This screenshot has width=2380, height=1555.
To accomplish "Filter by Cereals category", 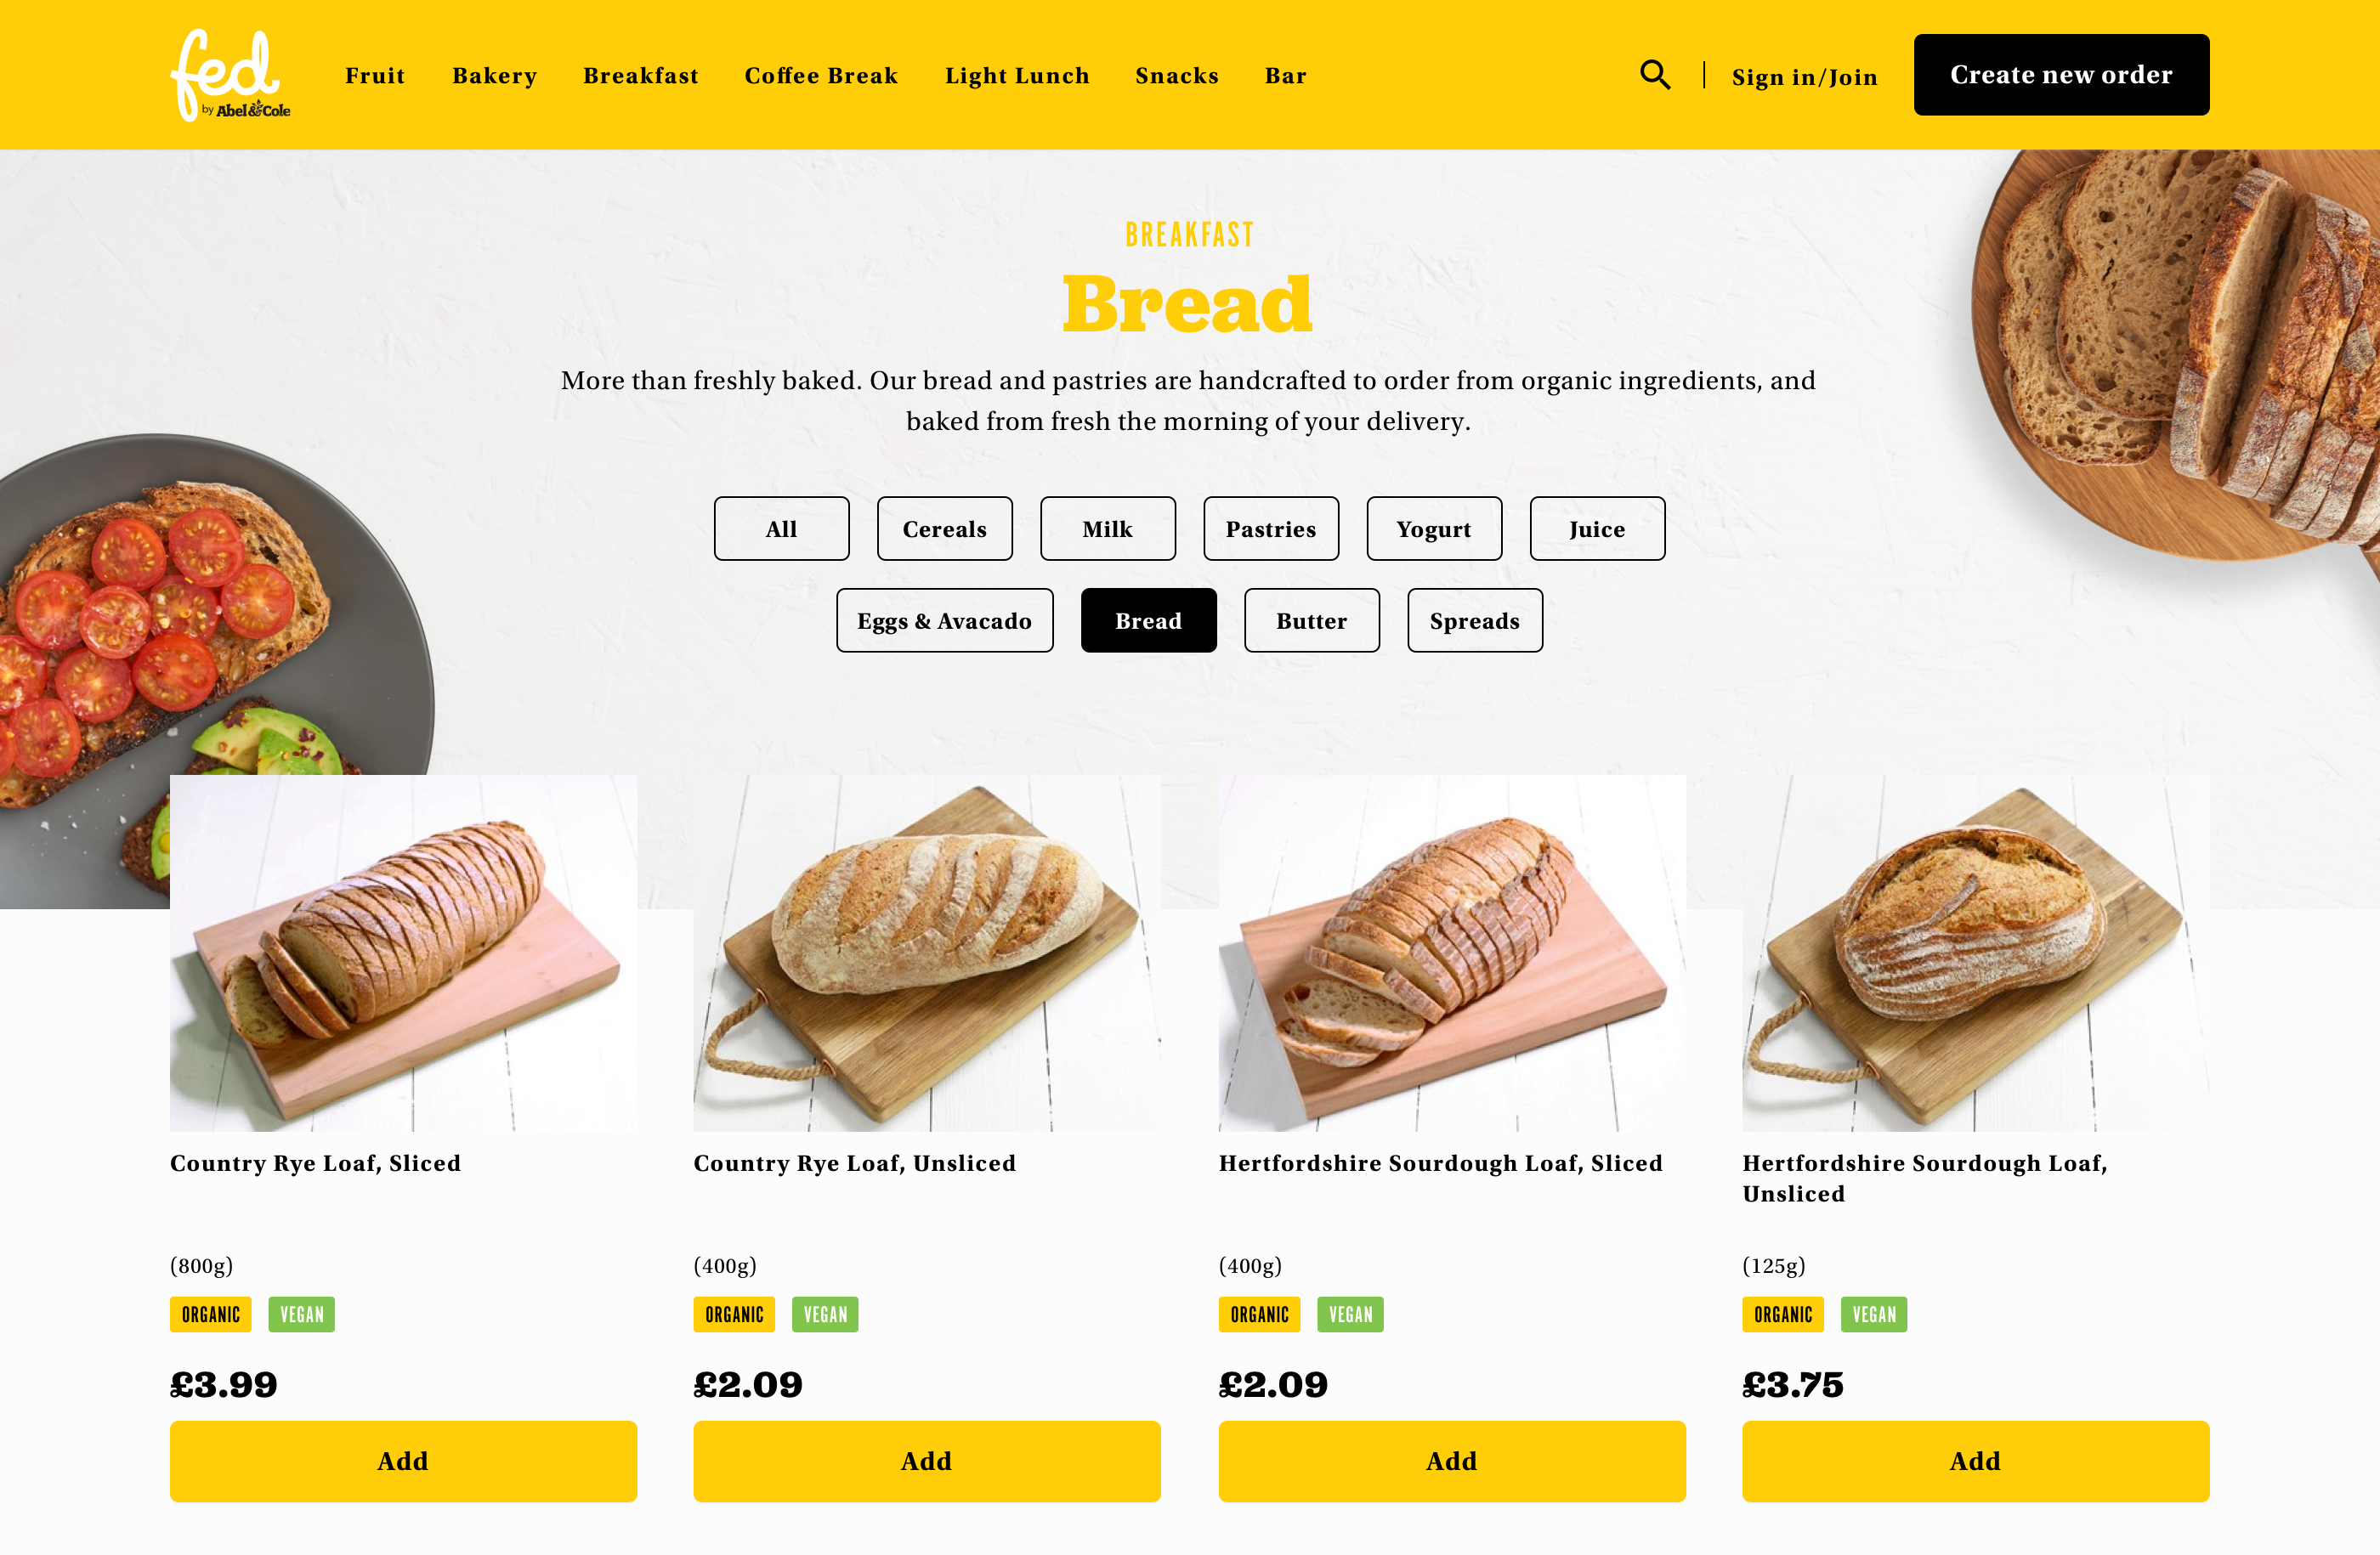I will 944,529.
